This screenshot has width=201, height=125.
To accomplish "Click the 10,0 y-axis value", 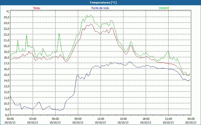I will click(7, 103).
